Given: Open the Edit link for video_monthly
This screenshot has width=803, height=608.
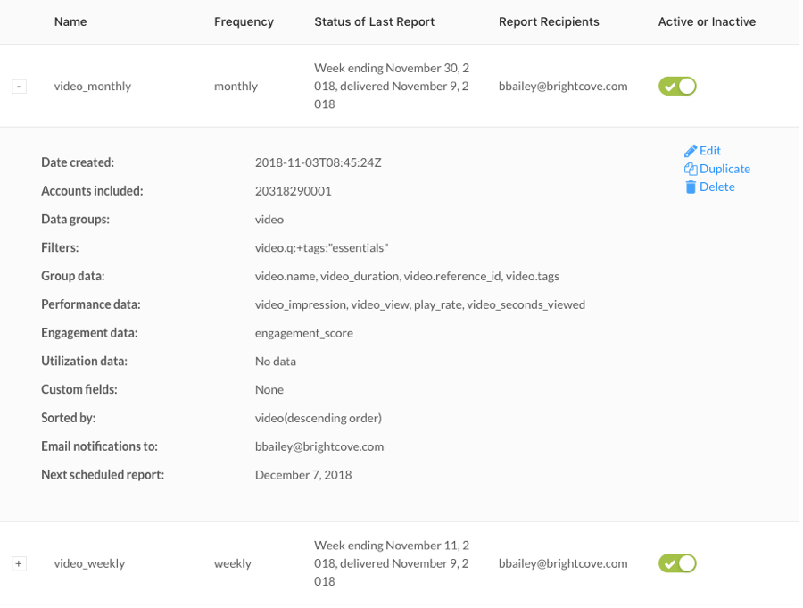Looking at the screenshot, I should pyautogui.click(x=710, y=151).
